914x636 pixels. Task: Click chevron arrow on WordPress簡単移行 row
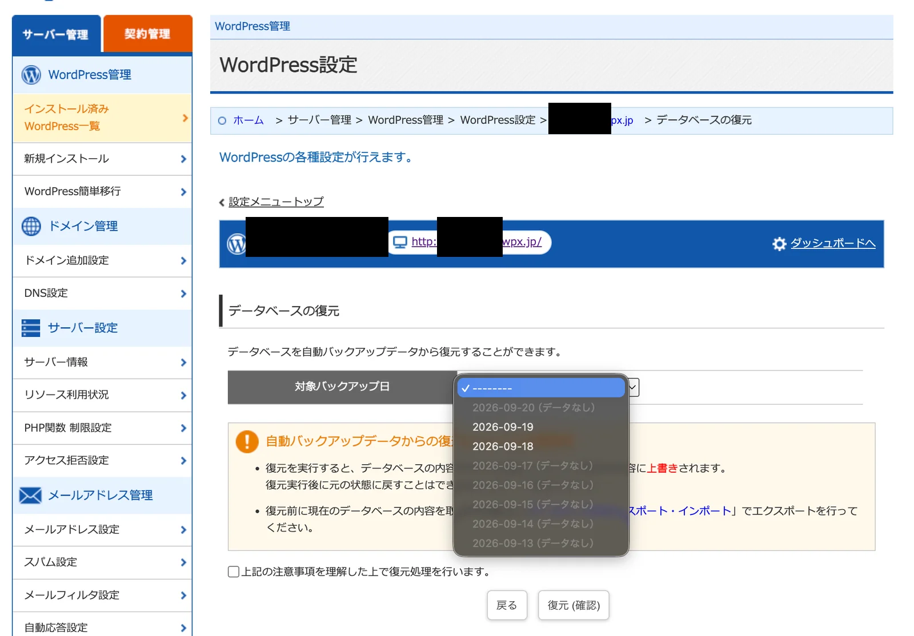pos(183,192)
